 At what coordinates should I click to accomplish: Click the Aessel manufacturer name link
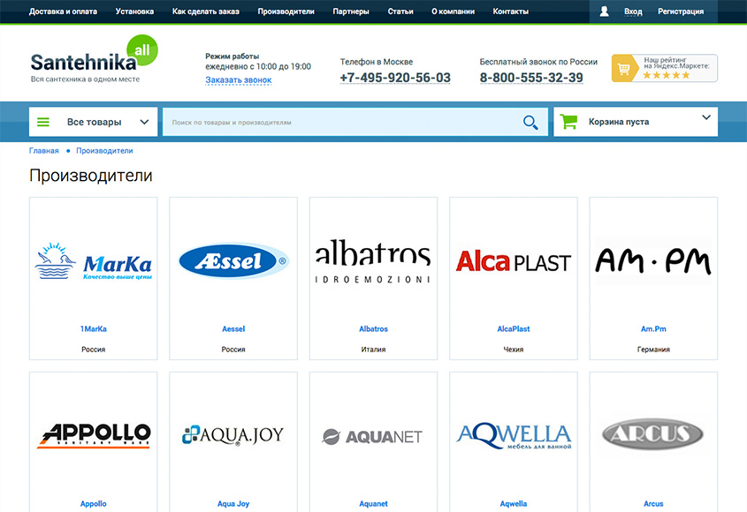(233, 328)
